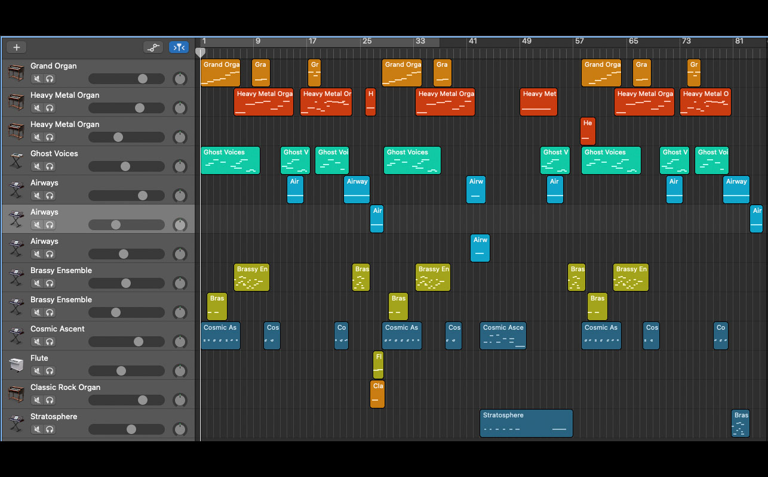Click the add track plus button

[17, 48]
